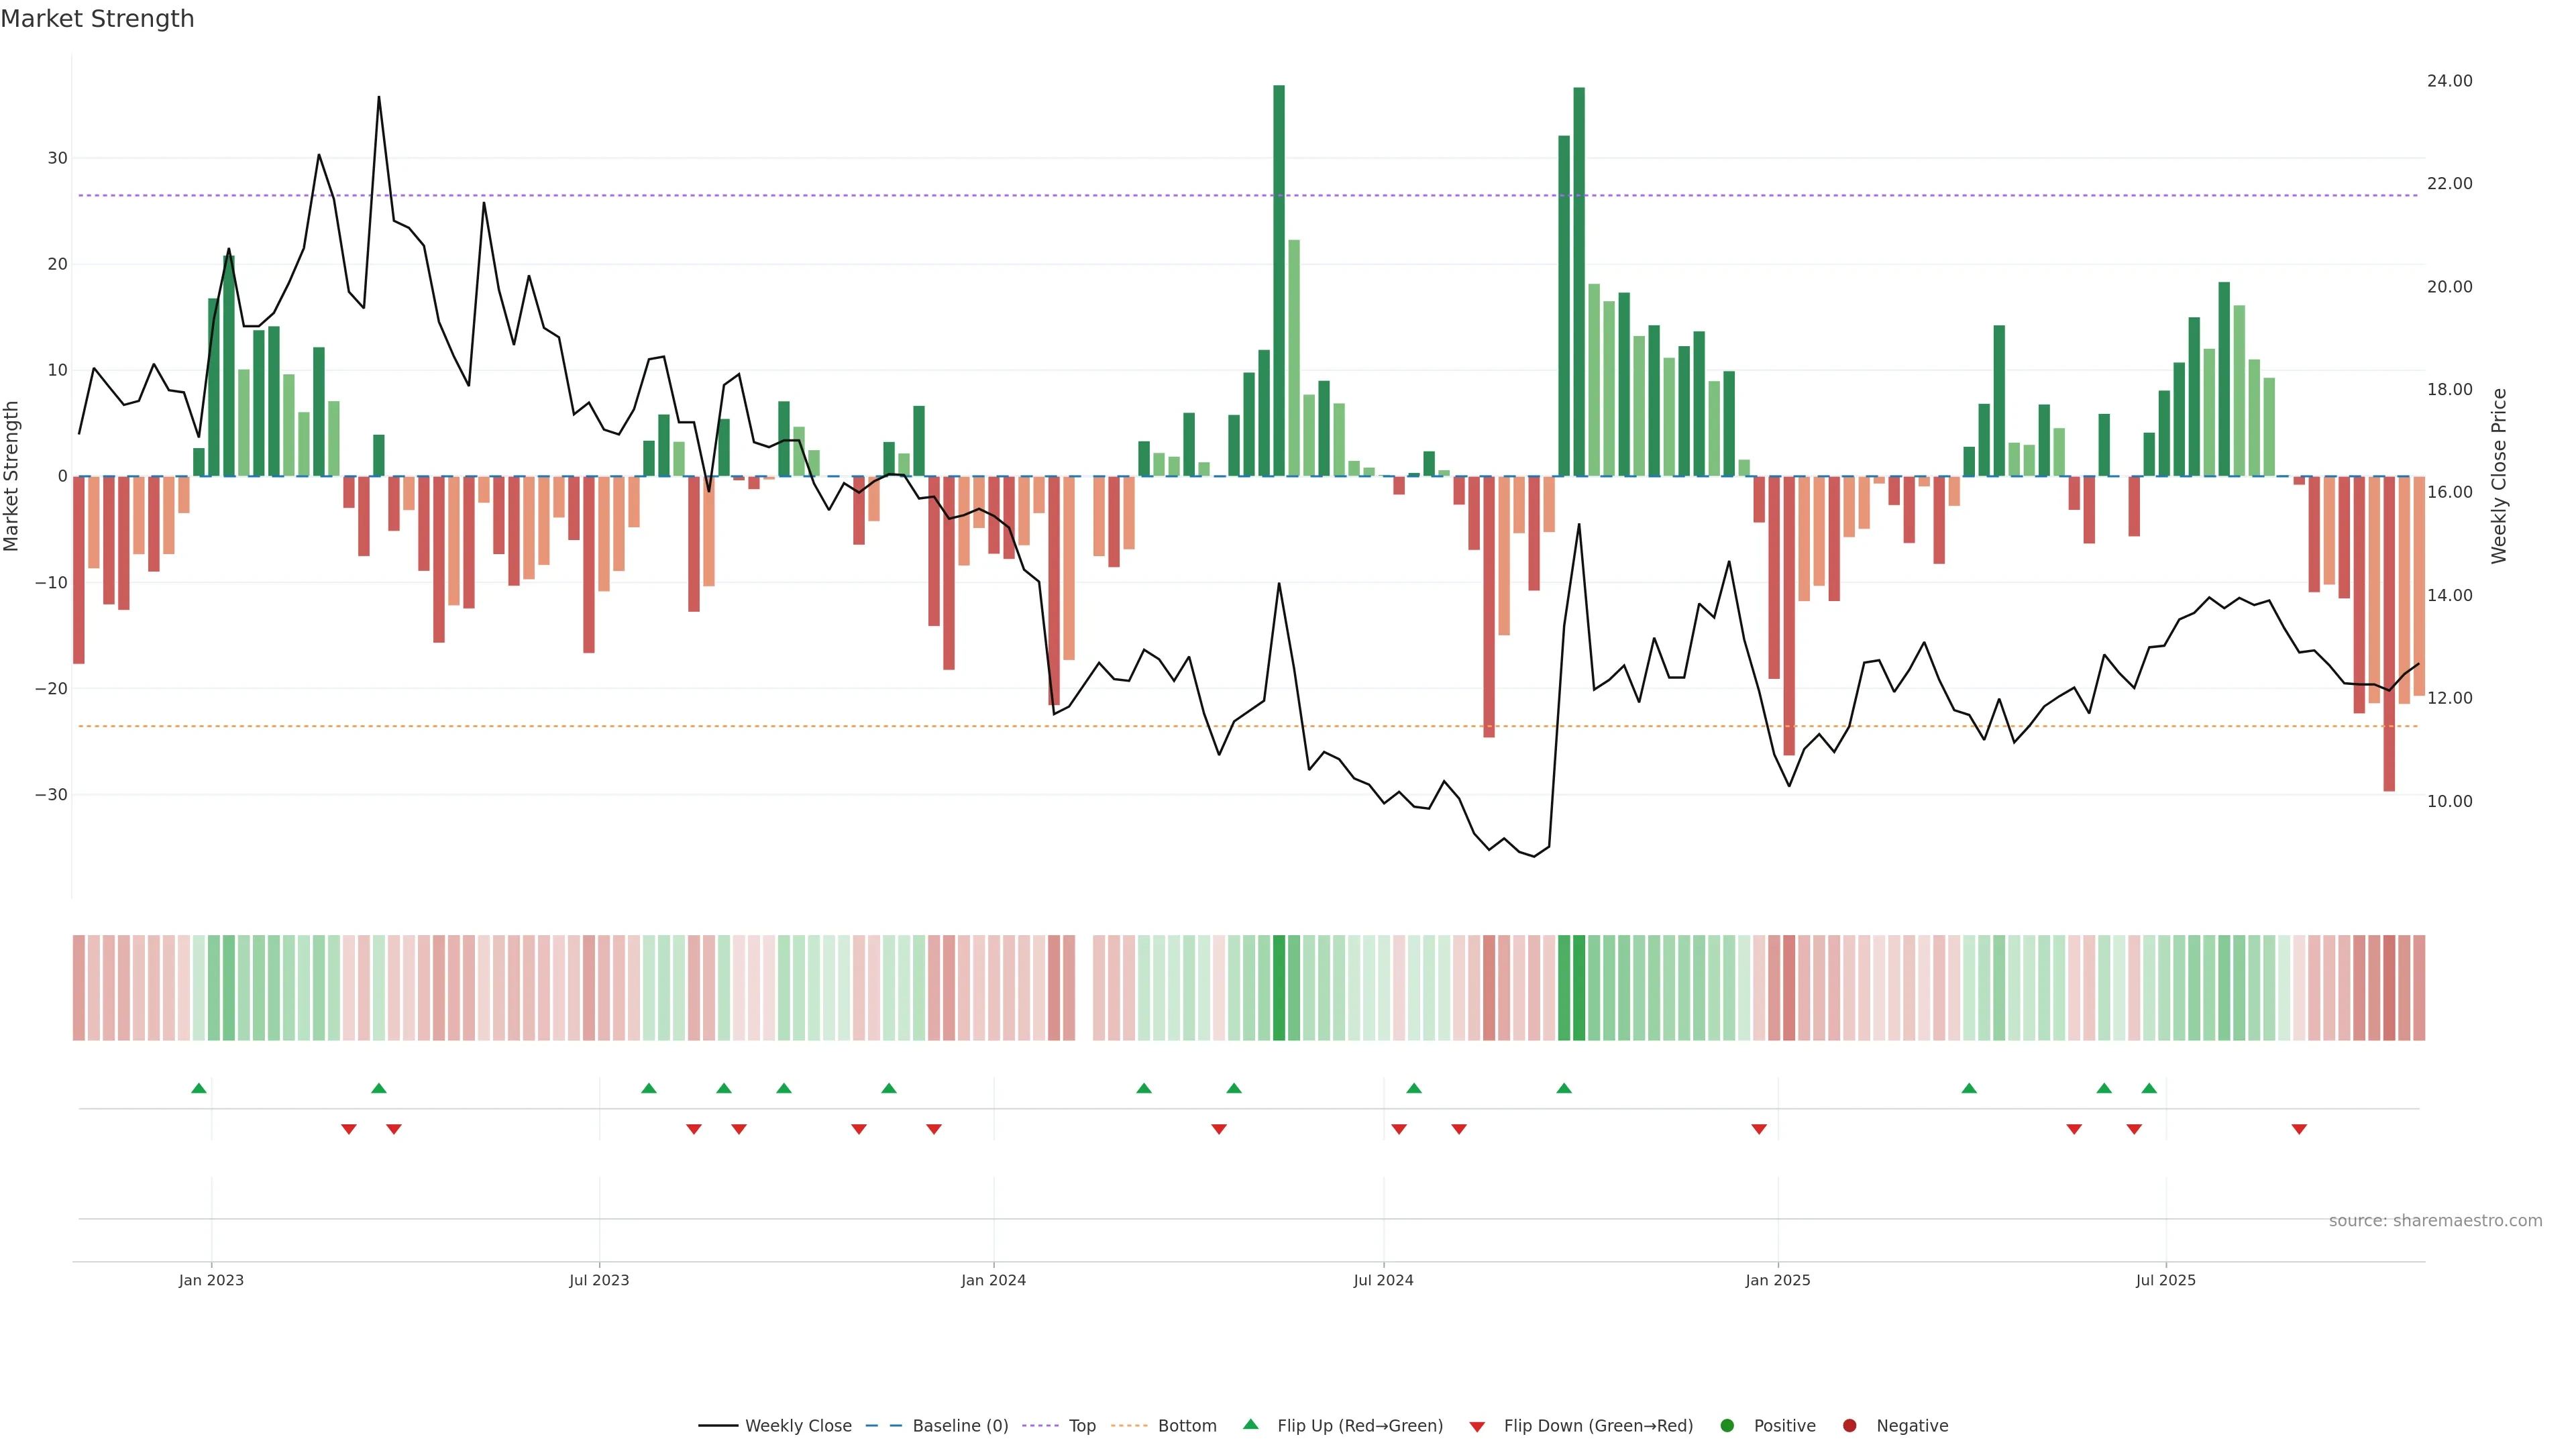The height and width of the screenshot is (1449, 2576).
Task: Click the darkest green heatmap strip cell
Action: 1279,988
